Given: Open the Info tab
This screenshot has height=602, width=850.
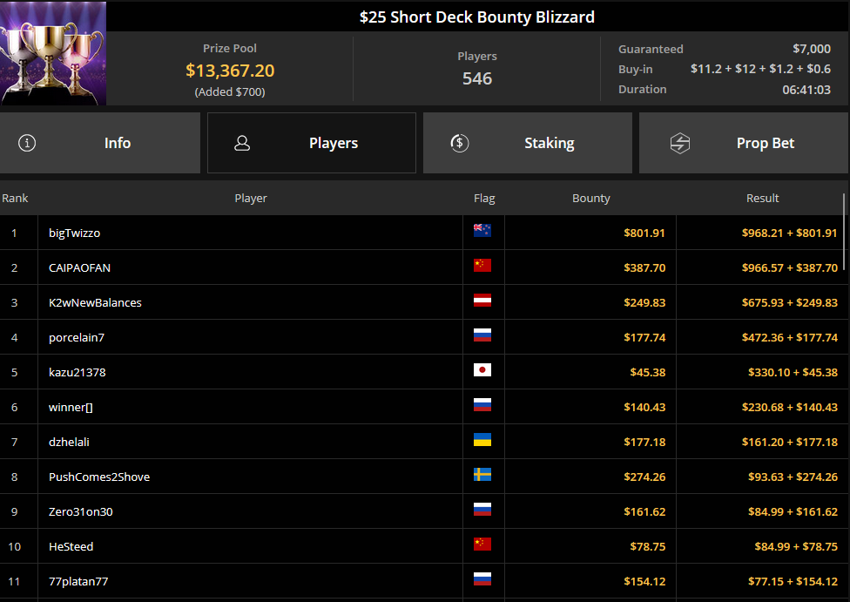Looking at the screenshot, I should pos(100,143).
